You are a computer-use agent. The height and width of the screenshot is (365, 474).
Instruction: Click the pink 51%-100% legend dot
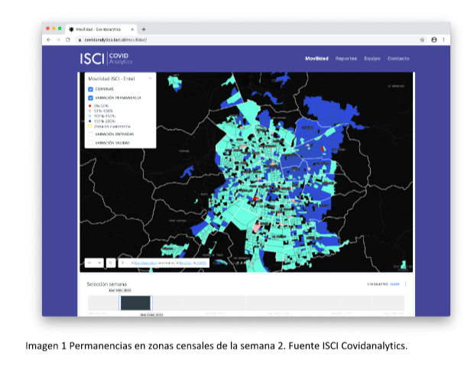coord(89,111)
